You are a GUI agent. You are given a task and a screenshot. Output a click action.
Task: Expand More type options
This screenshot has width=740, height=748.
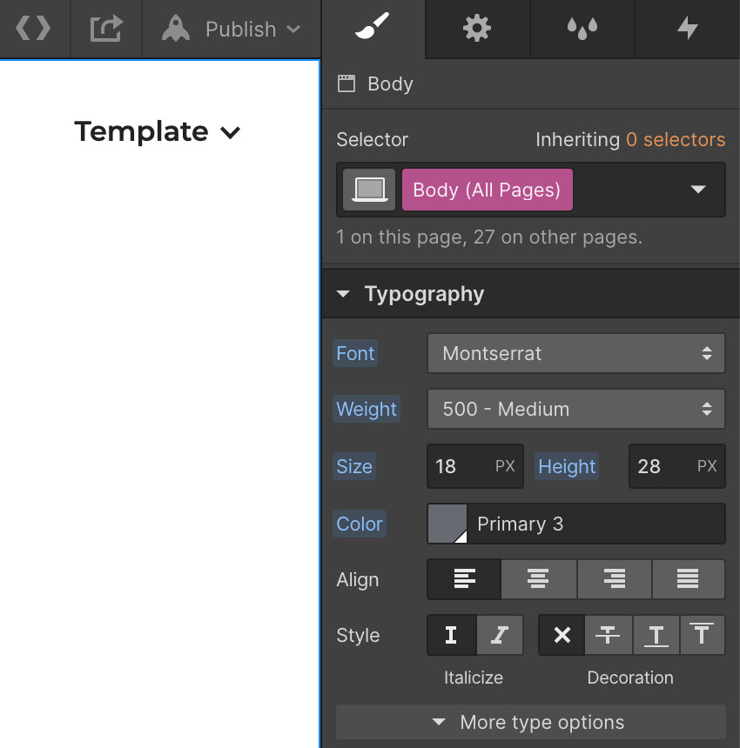(530, 722)
